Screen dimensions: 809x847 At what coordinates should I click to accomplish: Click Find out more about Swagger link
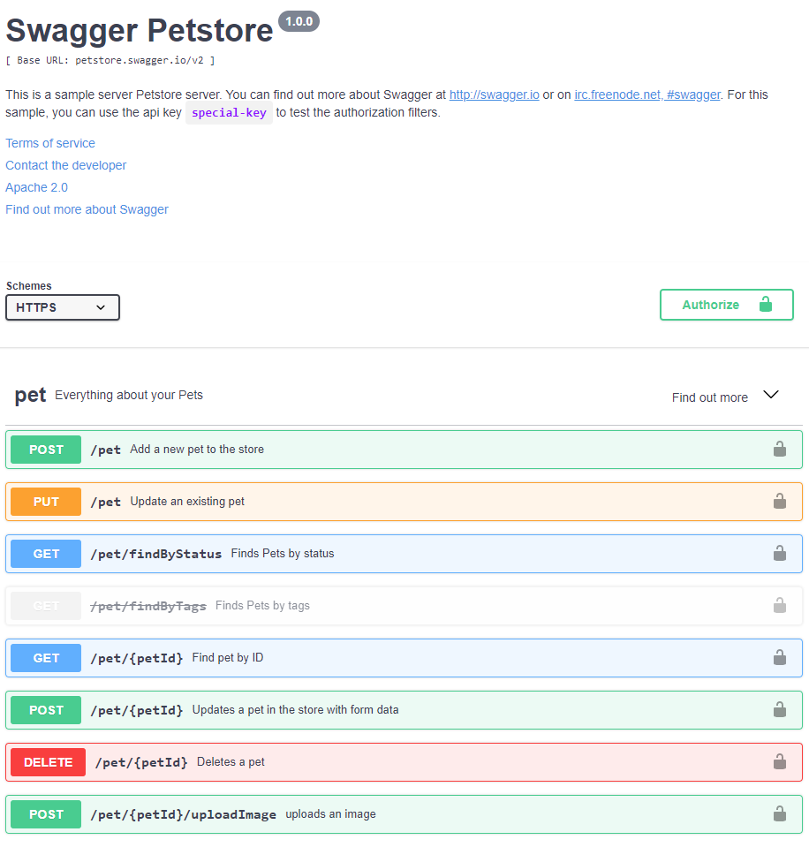(87, 209)
